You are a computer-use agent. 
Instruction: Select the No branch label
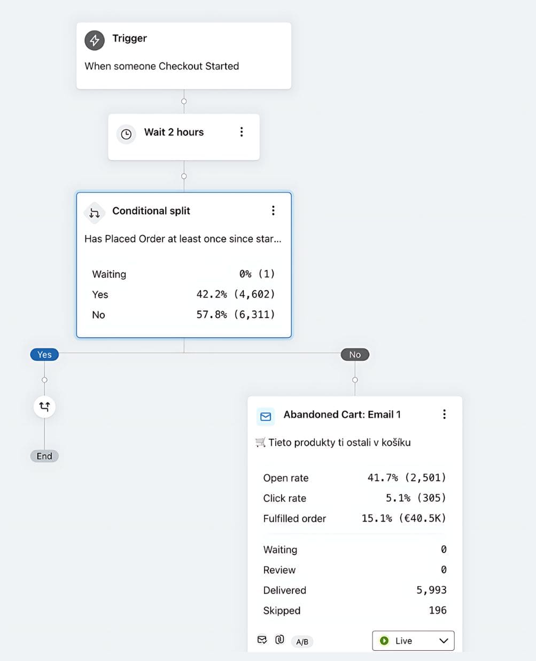point(355,354)
